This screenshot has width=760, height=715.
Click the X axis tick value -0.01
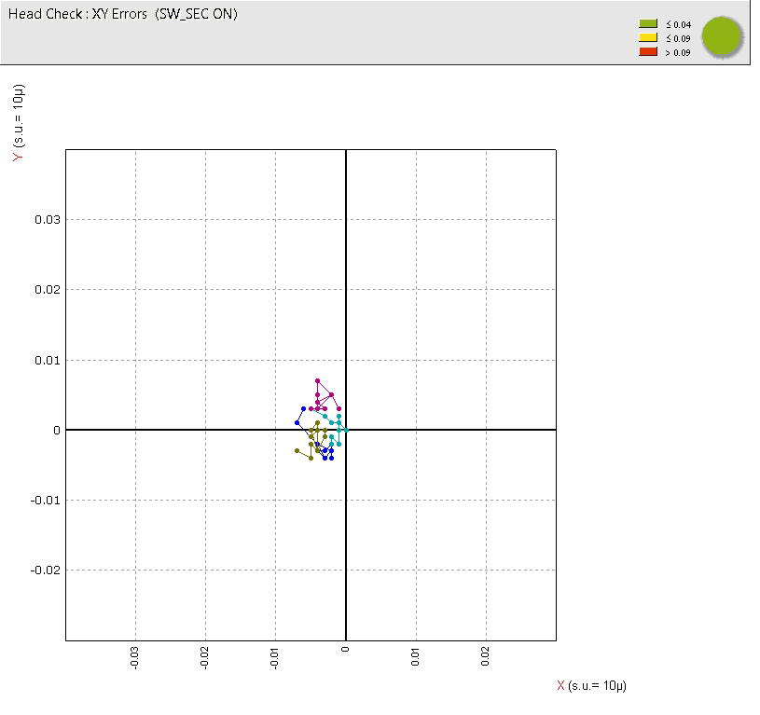pos(274,658)
